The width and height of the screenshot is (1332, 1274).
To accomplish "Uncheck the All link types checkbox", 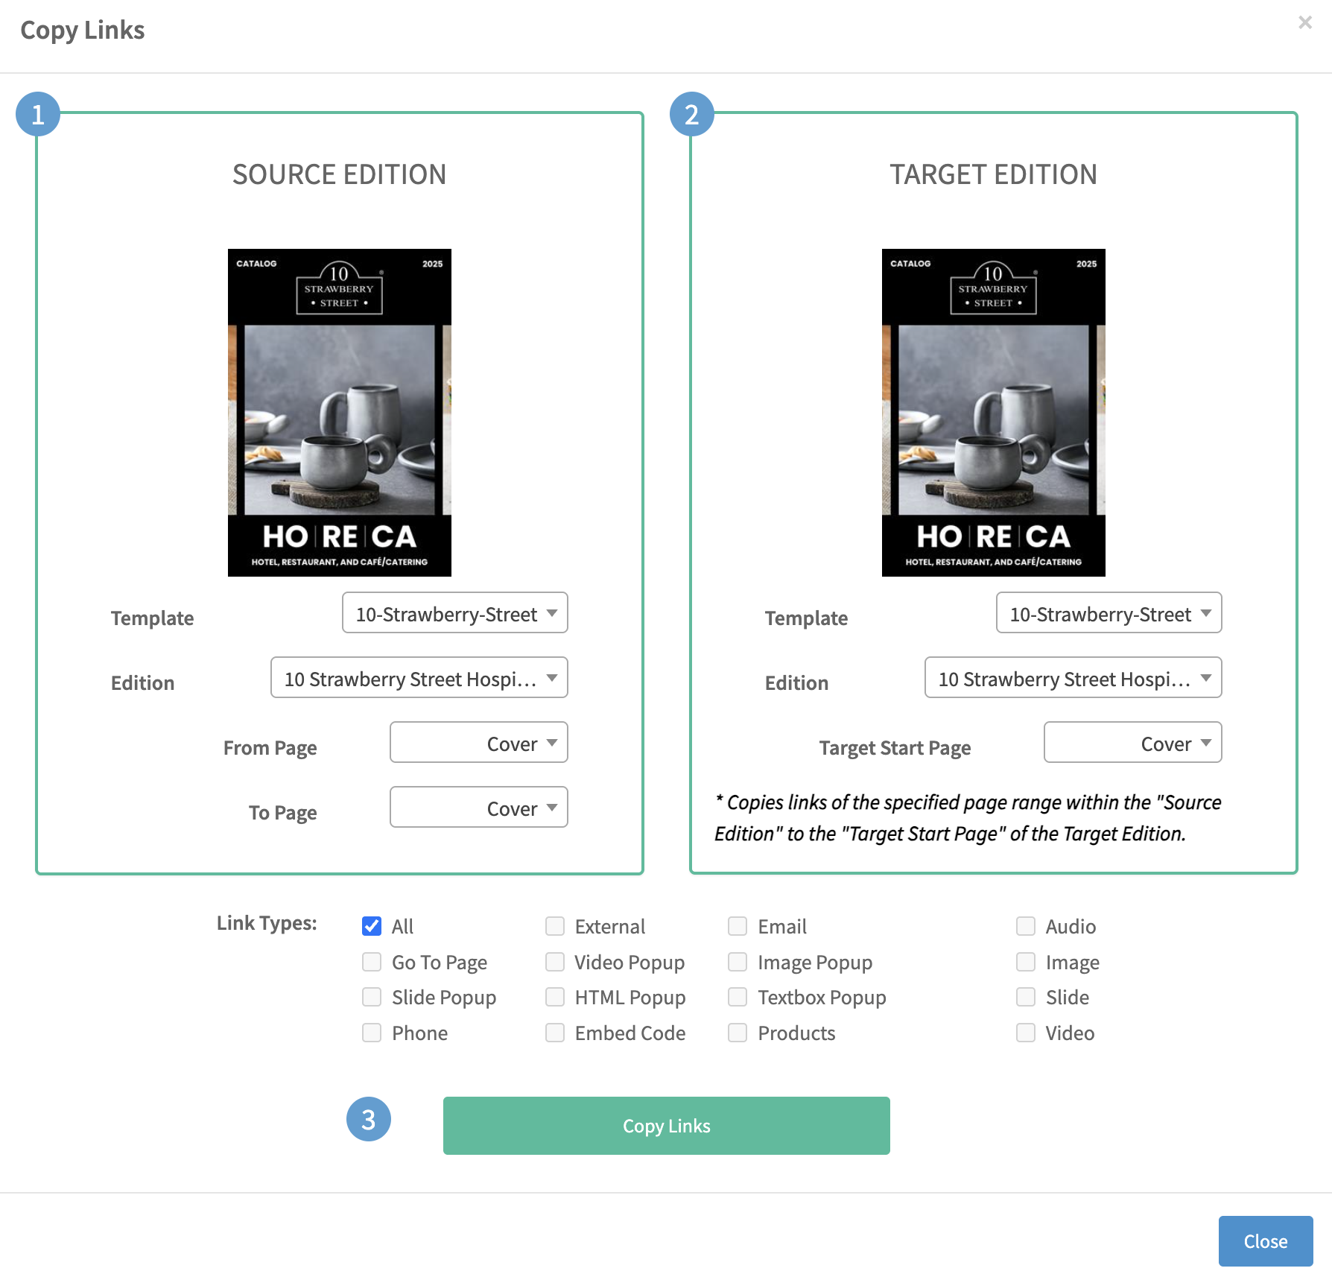I will pyautogui.click(x=372, y=926).
